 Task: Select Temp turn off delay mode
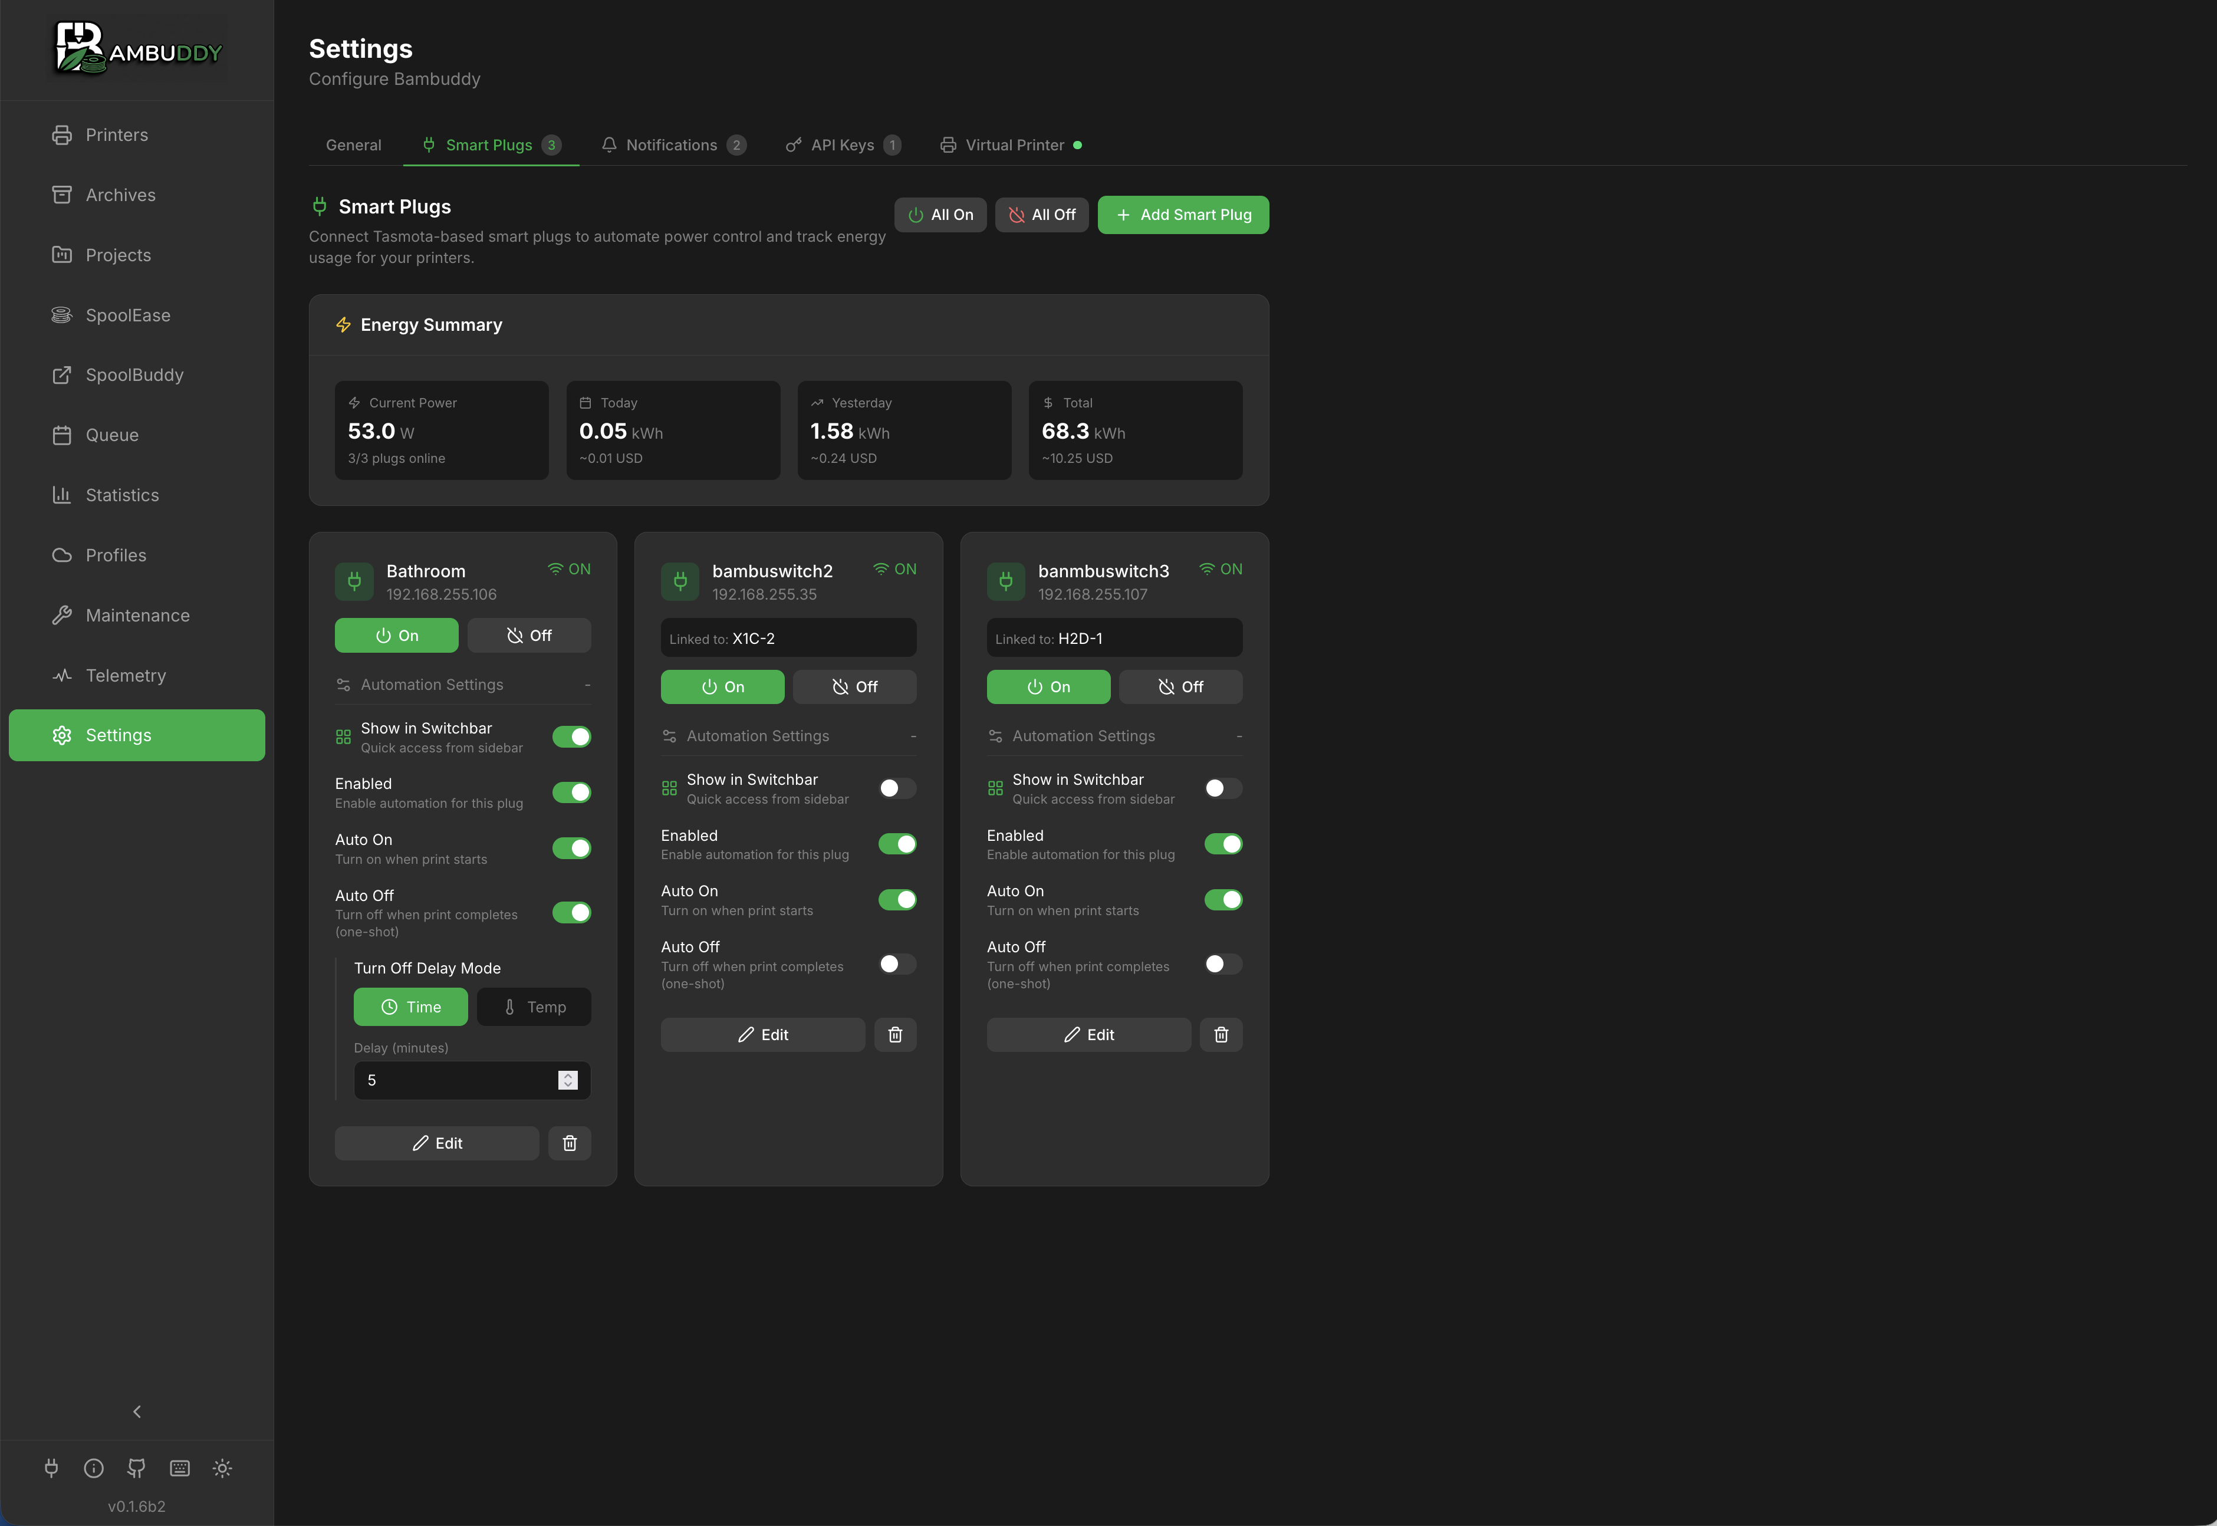(534, 1007)
